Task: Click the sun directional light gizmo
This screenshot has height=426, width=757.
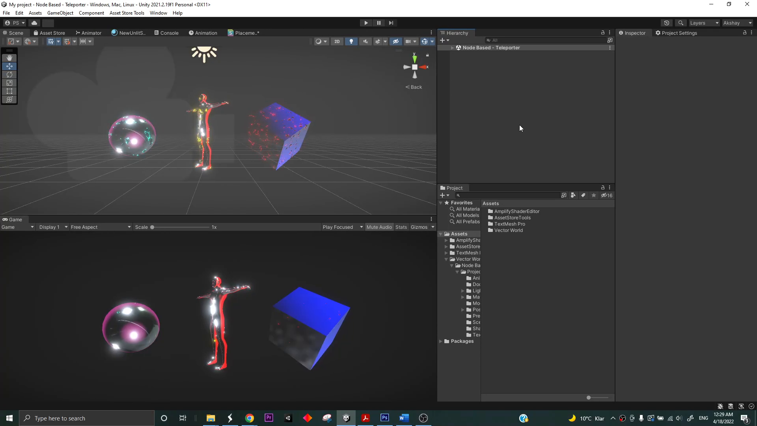Action: (x=204, y=54)
